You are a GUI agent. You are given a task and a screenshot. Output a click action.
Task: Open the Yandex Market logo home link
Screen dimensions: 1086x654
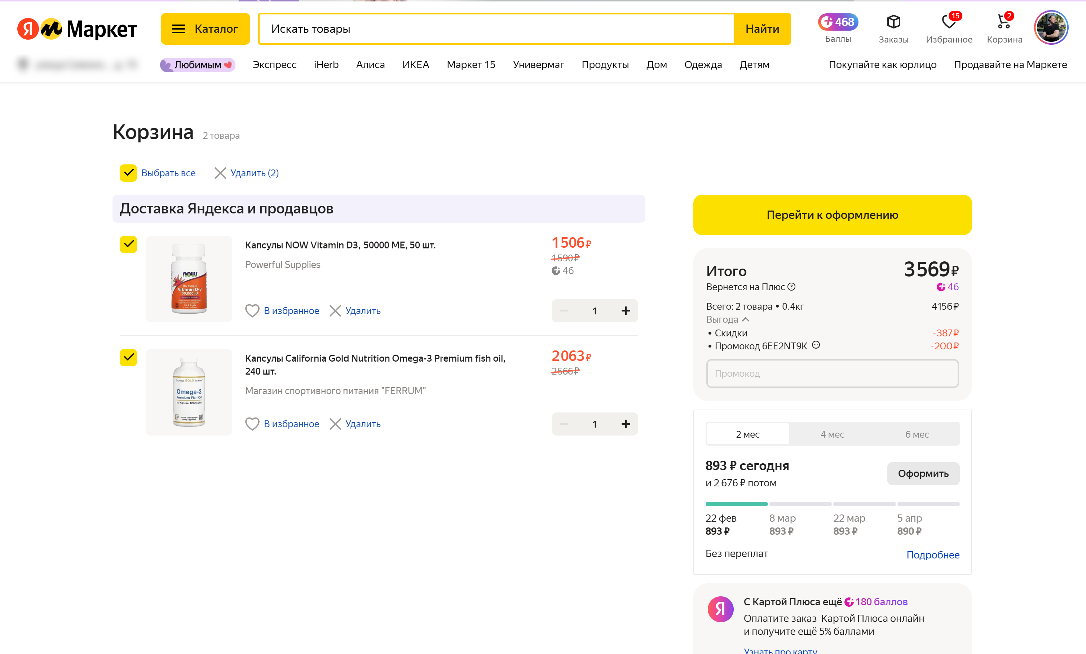[77, 29]
